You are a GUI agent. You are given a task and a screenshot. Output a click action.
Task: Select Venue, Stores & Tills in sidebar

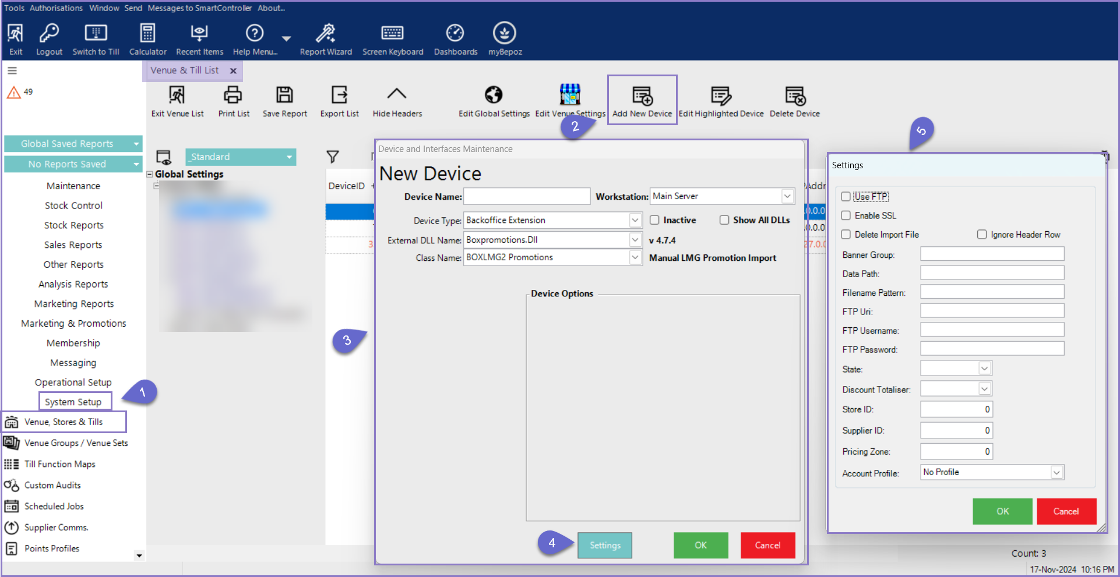(x=64, y=422)
